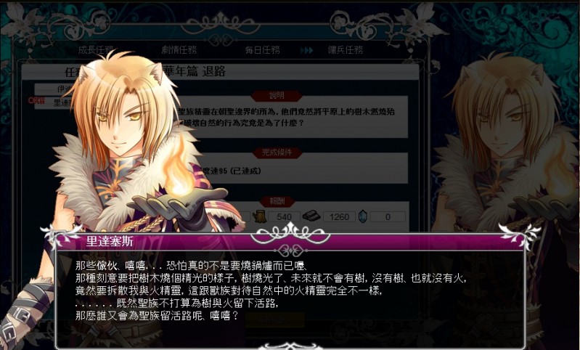This screenshot has height=350, width=580.
Task: Click the wood reward value 540
Action: point(284,217)
